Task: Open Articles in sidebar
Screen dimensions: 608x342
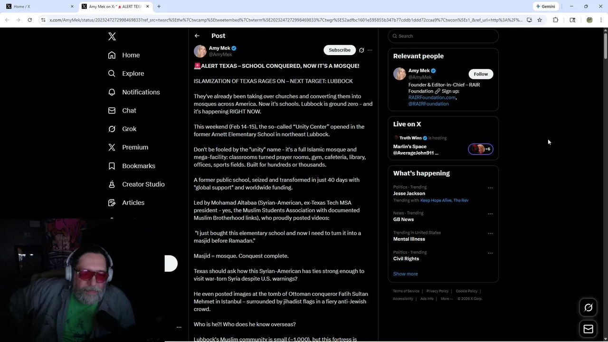Action: coord(126,203)
